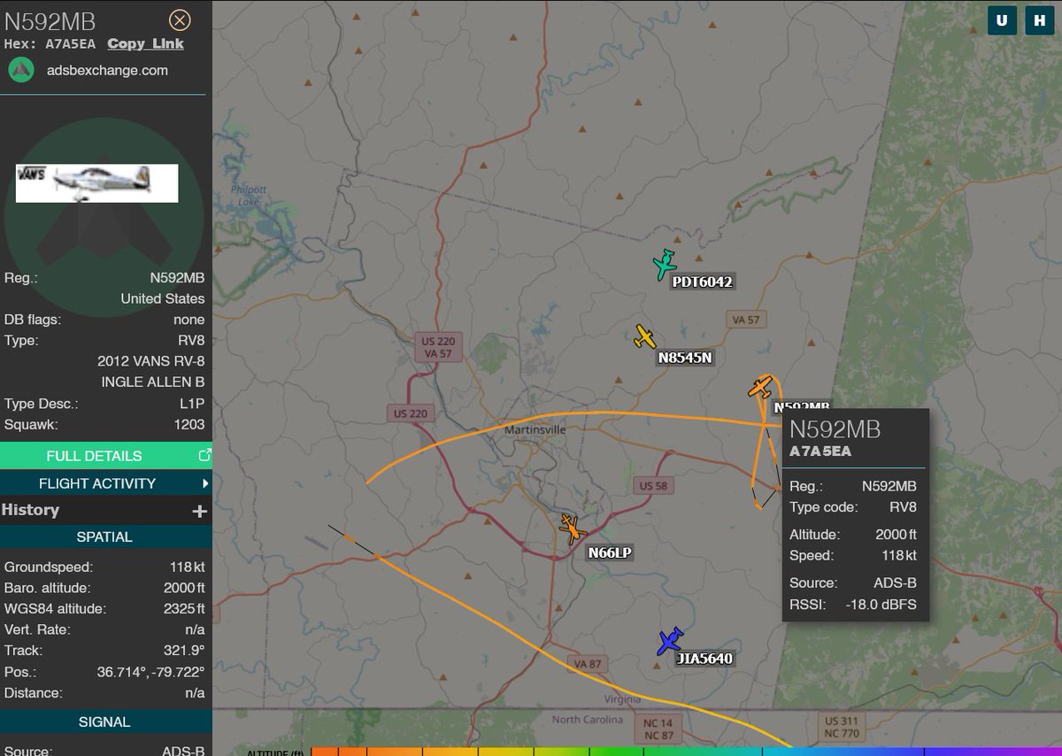Screen dimensions: 1062x756
Task: Click the US 311 NC 770 road shield
Action: (842, 728)
